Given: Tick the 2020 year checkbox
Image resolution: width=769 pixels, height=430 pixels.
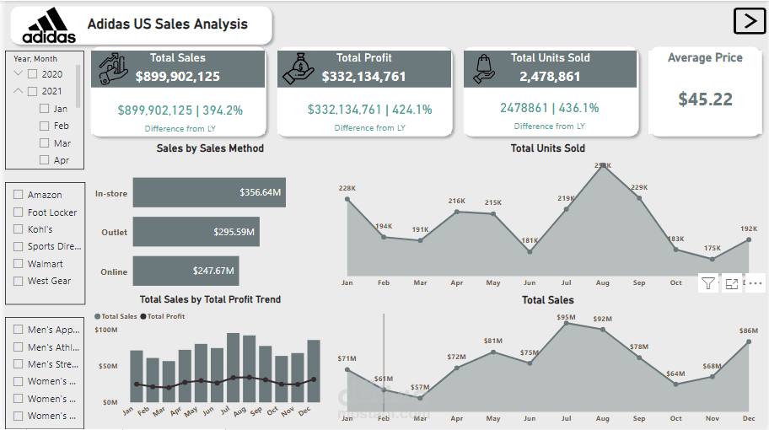Looking at the screenshot, I should pyautogui.click(x=32, y=74).
